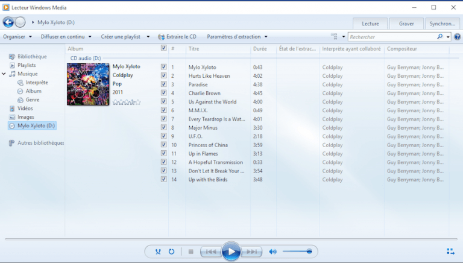This screenshot has height=263, width=463.
Task: Switch to Now Playing mode icon
Action: (450, 252)
